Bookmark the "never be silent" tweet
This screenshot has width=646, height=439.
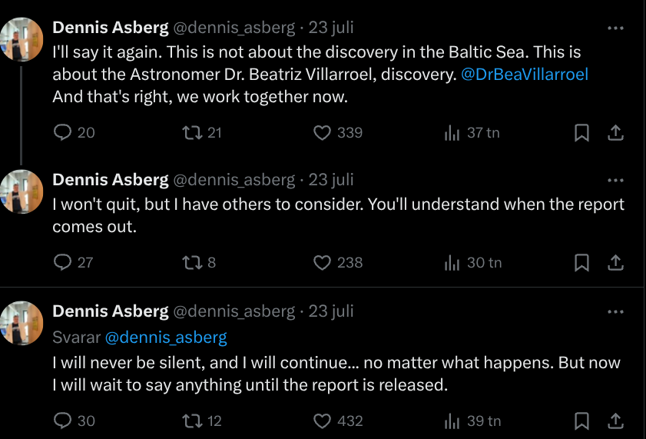[x=582, y=421]
